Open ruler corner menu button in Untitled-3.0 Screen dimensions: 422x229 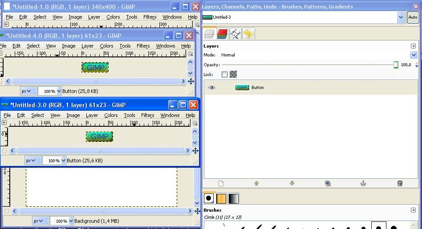[x=4, y=123]
